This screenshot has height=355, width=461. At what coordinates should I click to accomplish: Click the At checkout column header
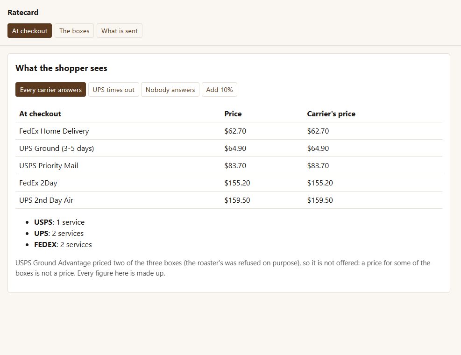[x=40, y=114]
